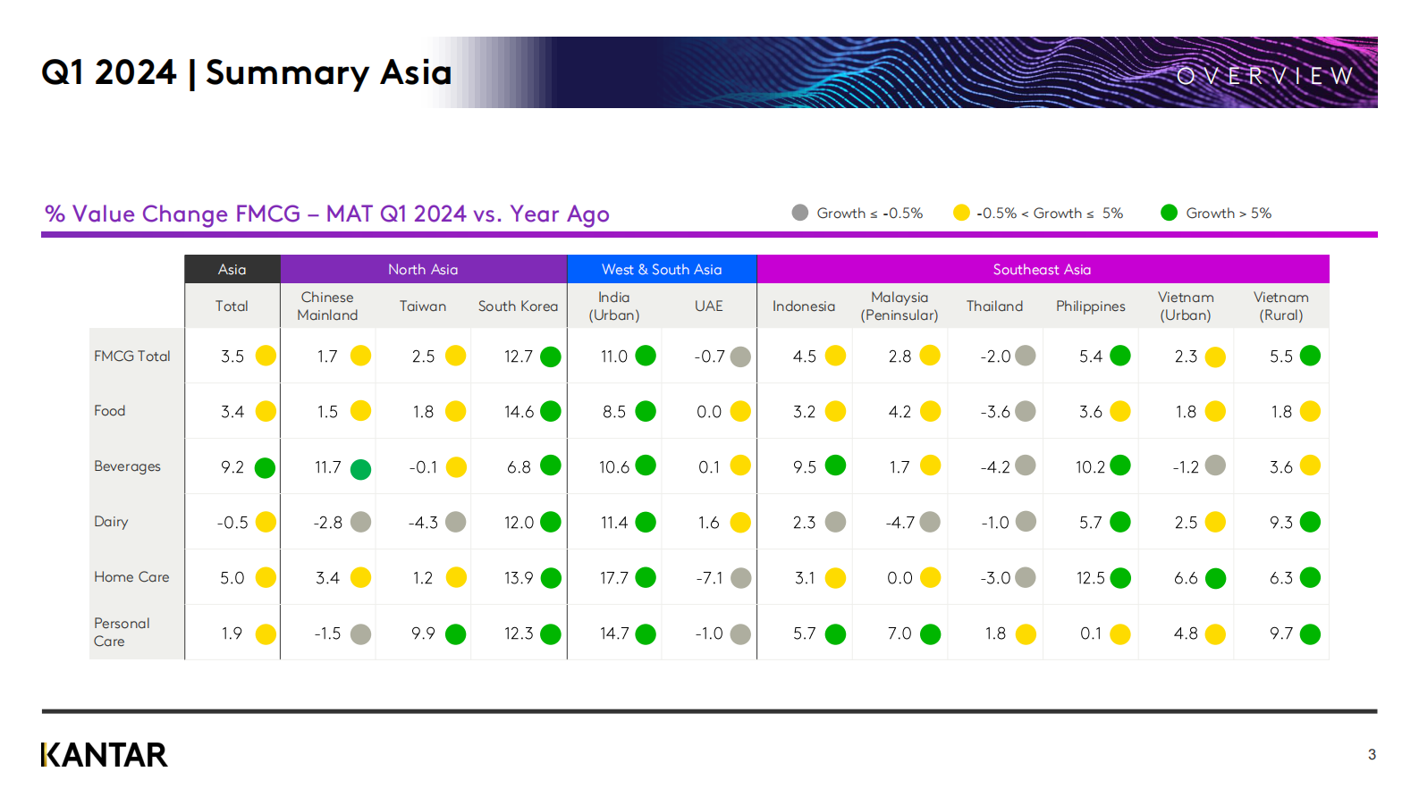Click the 17.7 value for India Home Care
Viewport: 1419px width, 797px height.
[x=614, y=578]
